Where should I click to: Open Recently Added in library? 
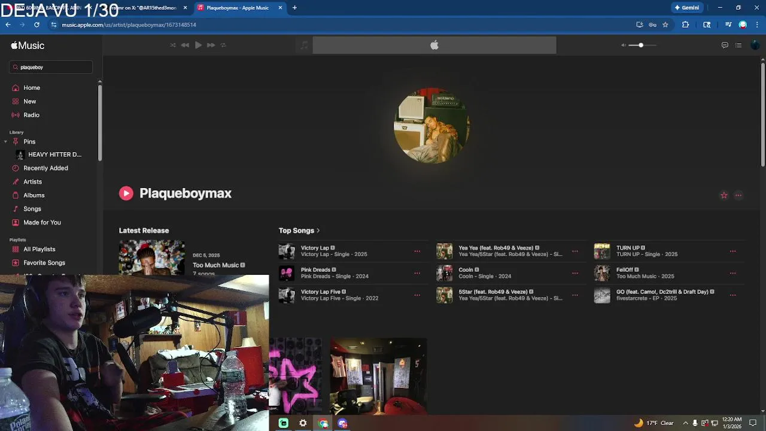45,168
